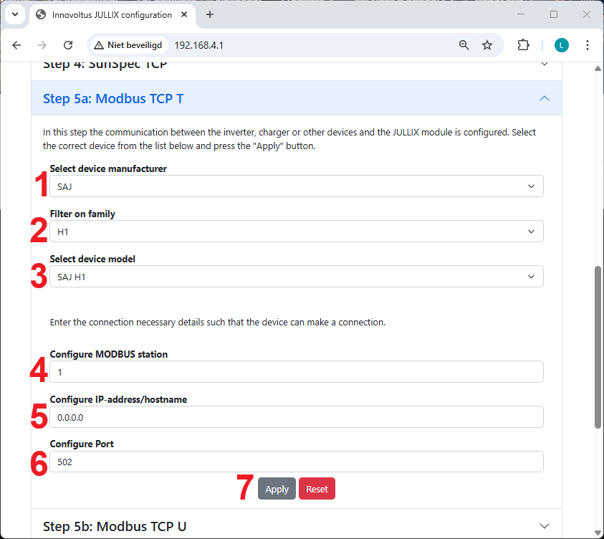Open a new browser tab
The width and height of the screenshot is (604, 539).
(210, 14)
